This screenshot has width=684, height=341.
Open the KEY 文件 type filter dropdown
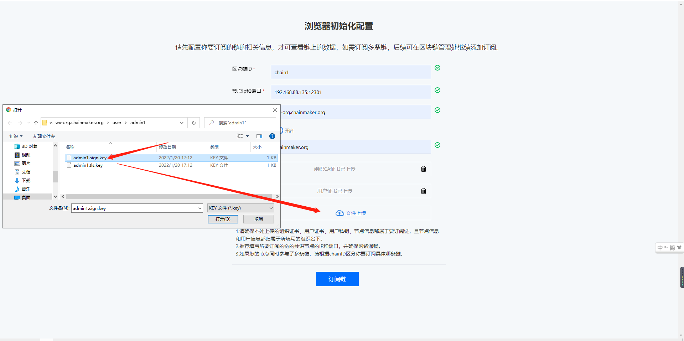click(x=241, y=208)
